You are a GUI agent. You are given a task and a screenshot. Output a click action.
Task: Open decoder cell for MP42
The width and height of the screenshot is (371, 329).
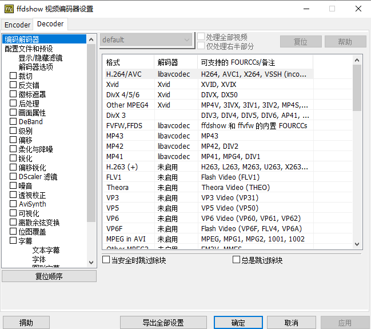pyautogui.click(x=176, y=146)
